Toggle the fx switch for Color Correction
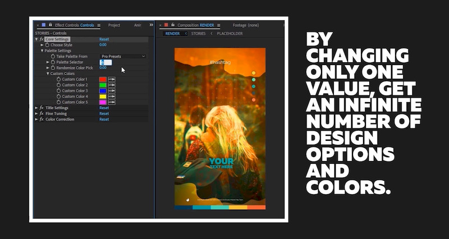This screenshot has width=449, height=239. 42,119
